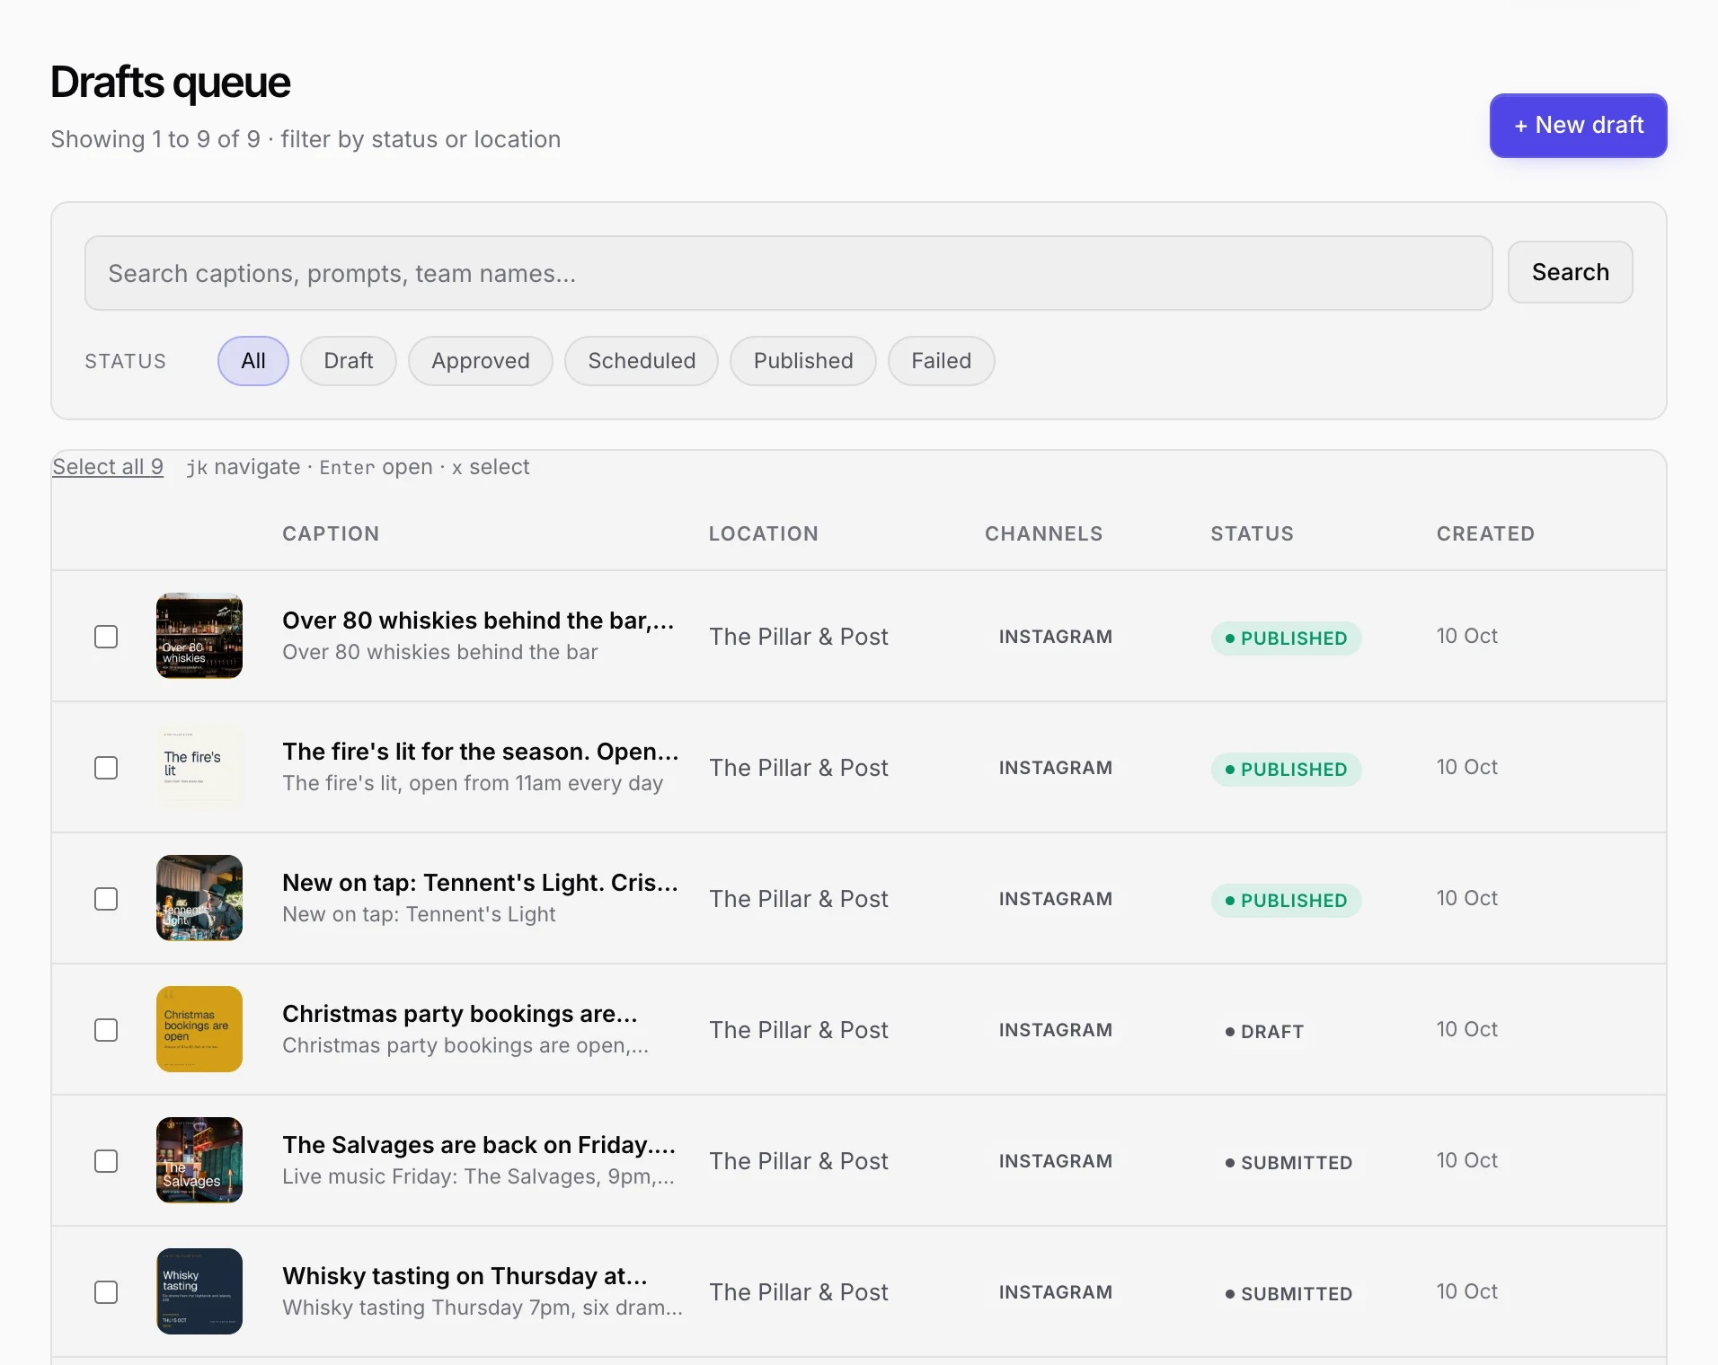
Task: Tick The Salvages row checkbox
Action: [x=106, y=1161]
